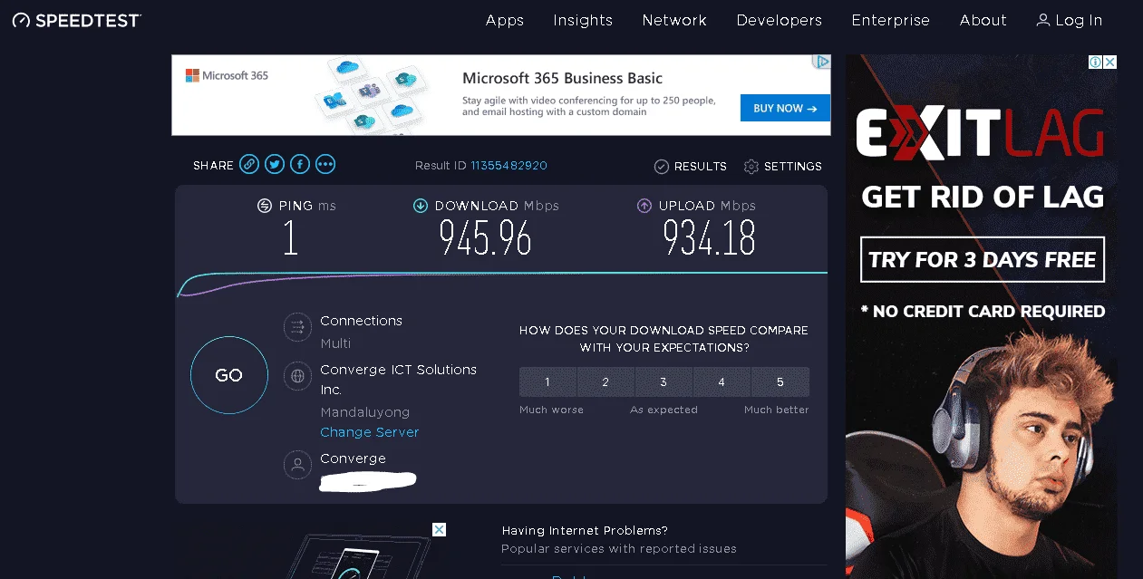The image size is (1143, 579).
Task: Open the About menu
Action: pos(983,20)
